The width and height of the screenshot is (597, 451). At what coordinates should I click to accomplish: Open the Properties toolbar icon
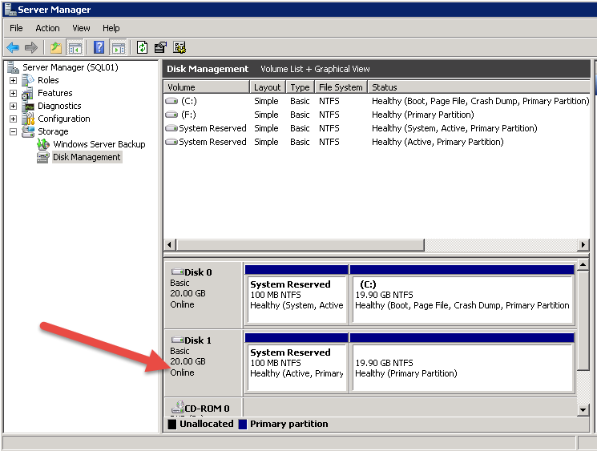pyautogui.click(x=160, y=47)
